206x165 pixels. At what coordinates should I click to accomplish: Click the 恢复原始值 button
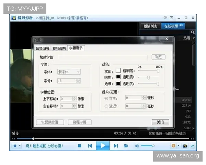pyautogui.click(x=50, y=122)
